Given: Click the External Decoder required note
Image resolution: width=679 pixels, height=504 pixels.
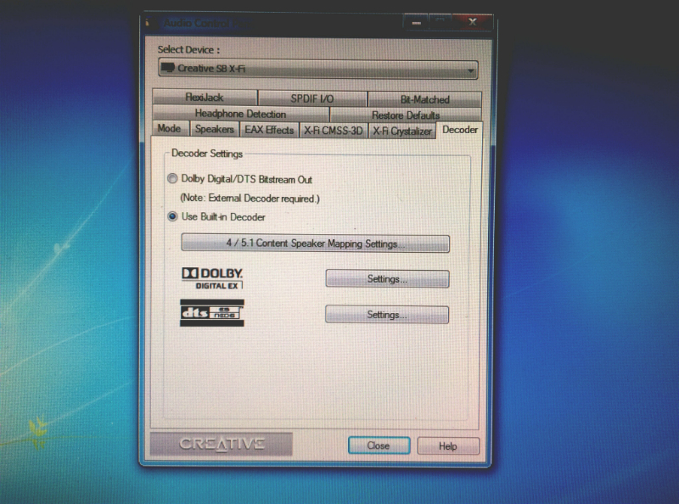Looking at the screenshot, I should pyautogui.click(x=250, y=199).
